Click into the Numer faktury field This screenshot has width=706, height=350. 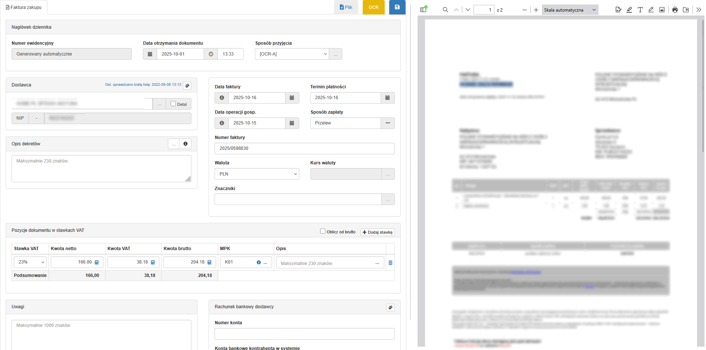(x=304, y=148)
